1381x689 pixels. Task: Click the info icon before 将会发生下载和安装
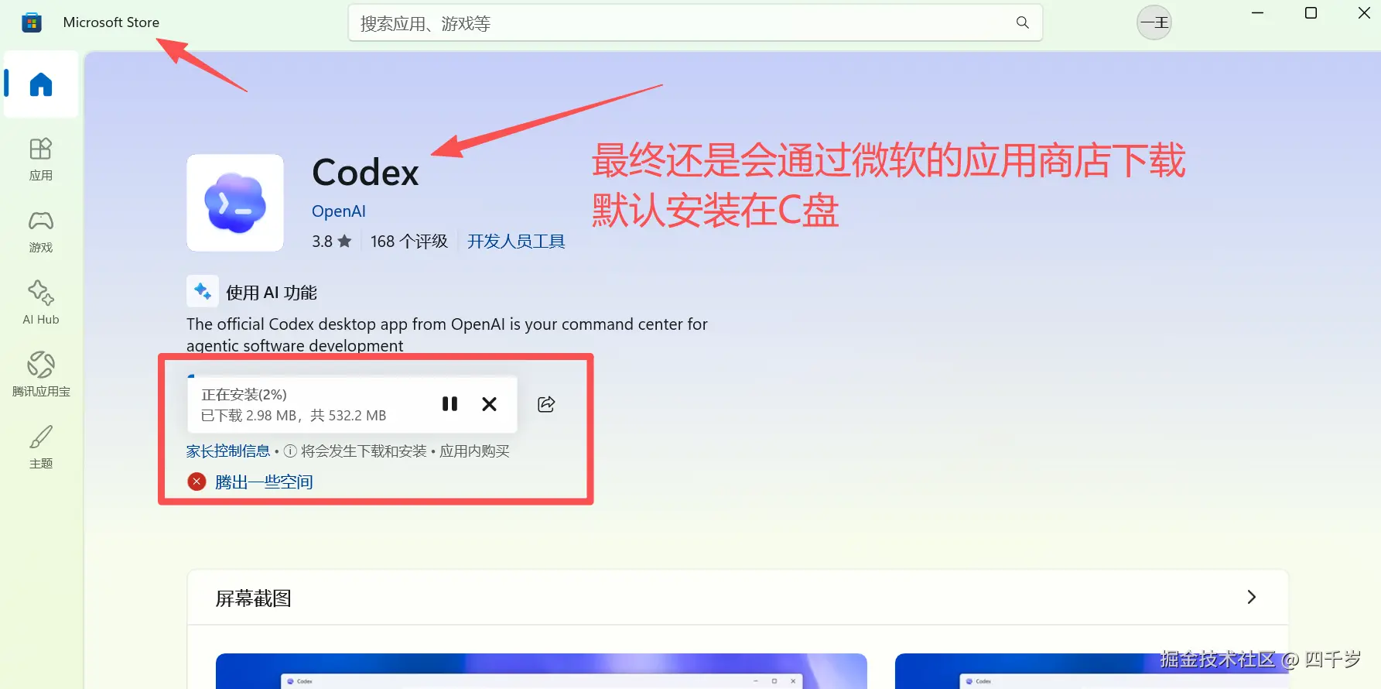(x=290, y=451)
